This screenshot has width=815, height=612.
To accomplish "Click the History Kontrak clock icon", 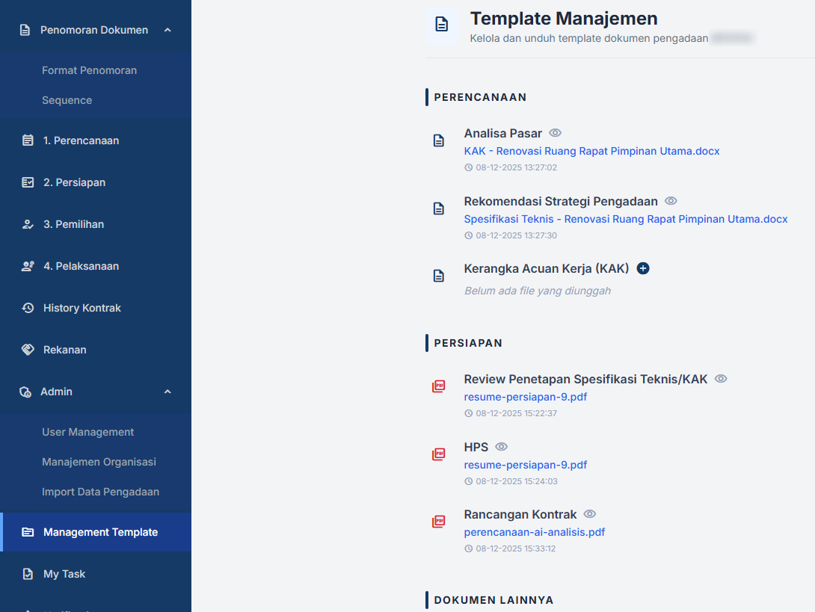I will click(28, 308).
